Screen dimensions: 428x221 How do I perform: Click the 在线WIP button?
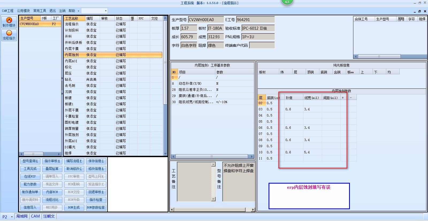(30, 177)
